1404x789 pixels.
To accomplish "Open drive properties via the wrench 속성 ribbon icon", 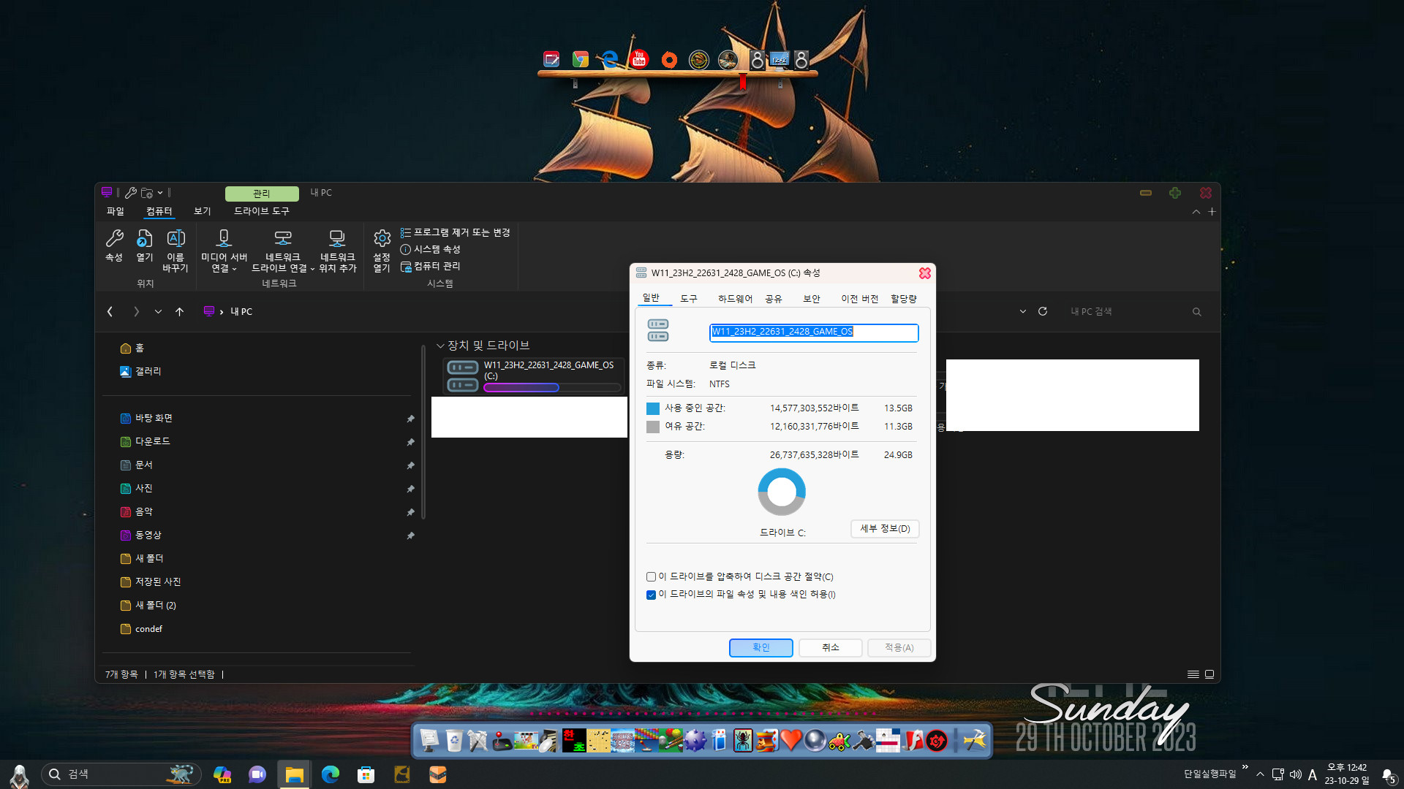I will point(114,245).
